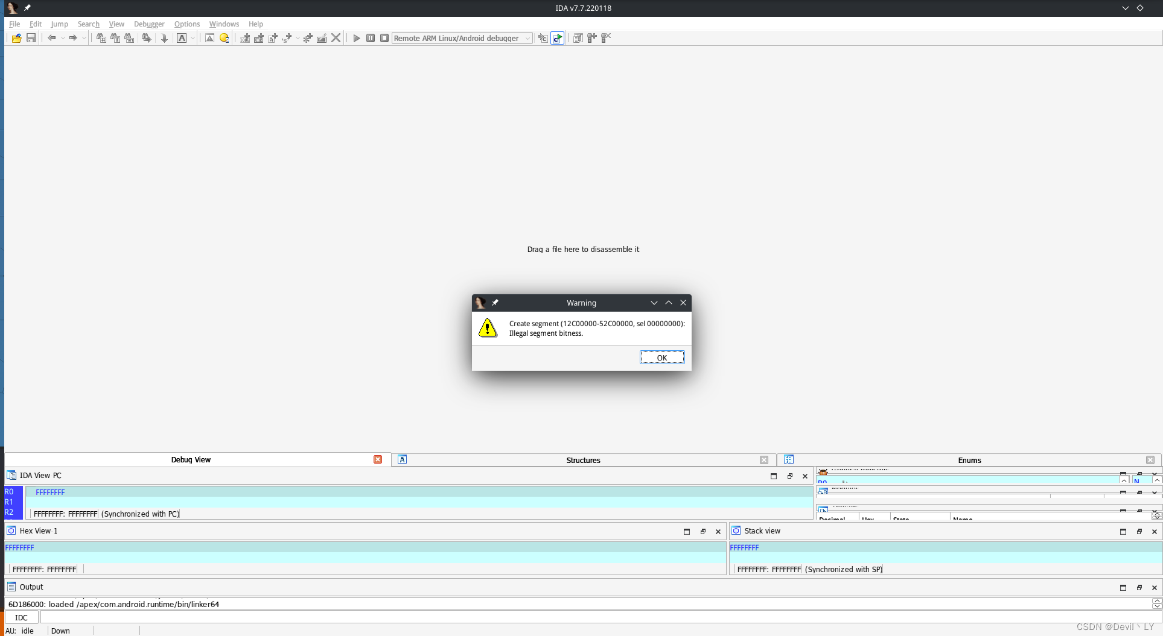
Task: Close the Structures tab
Action: (x=764, y=460)
